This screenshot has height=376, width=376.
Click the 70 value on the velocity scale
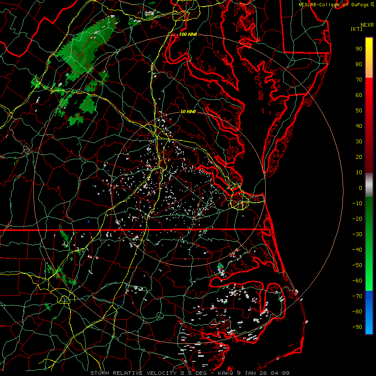click(x=359, y=80)
